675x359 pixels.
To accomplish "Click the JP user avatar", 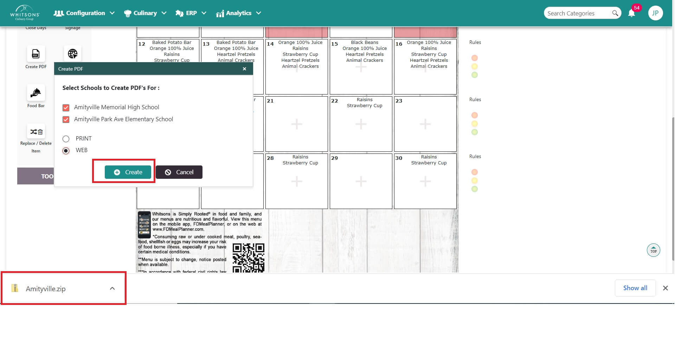I will (655, 13).
